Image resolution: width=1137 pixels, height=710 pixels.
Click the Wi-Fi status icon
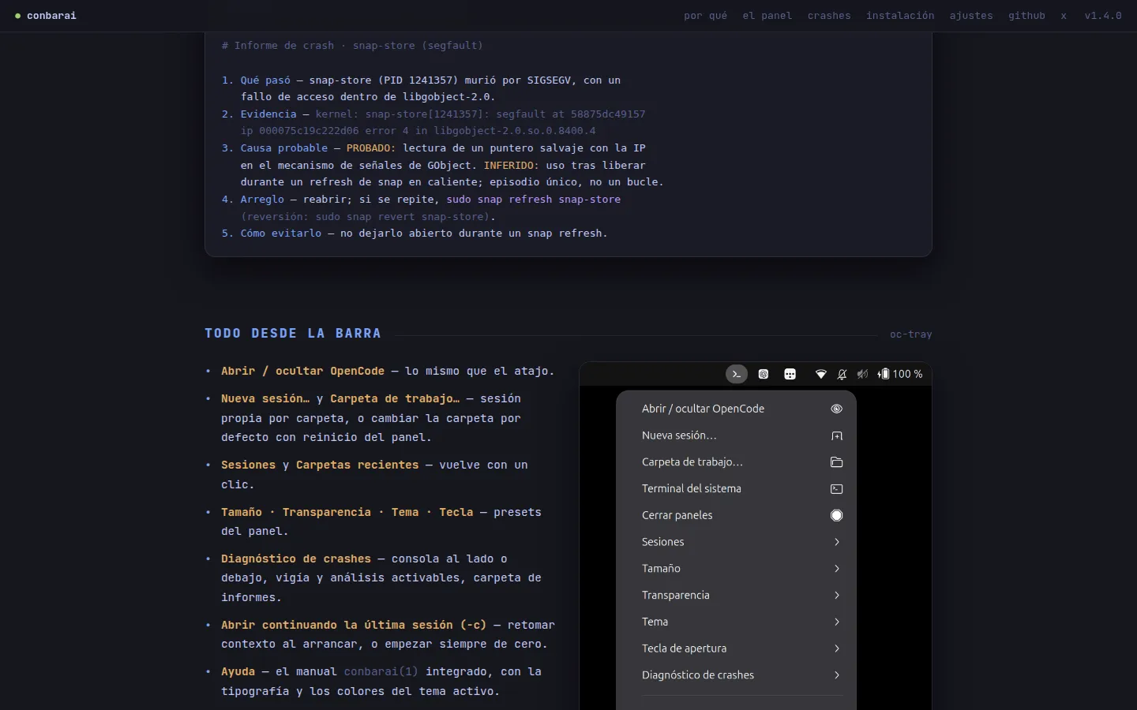coord(821,374)
